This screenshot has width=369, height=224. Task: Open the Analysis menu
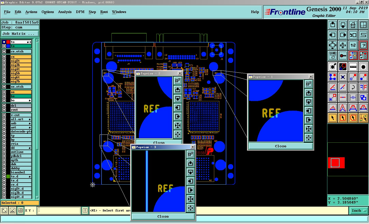pyautogui.click(x=65, y=12)
